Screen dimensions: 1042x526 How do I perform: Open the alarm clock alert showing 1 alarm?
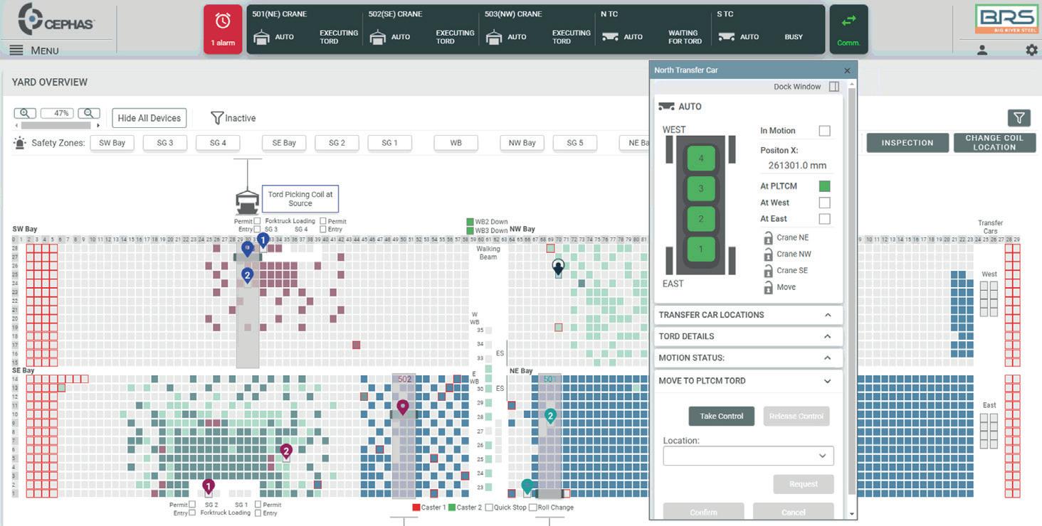223,29
